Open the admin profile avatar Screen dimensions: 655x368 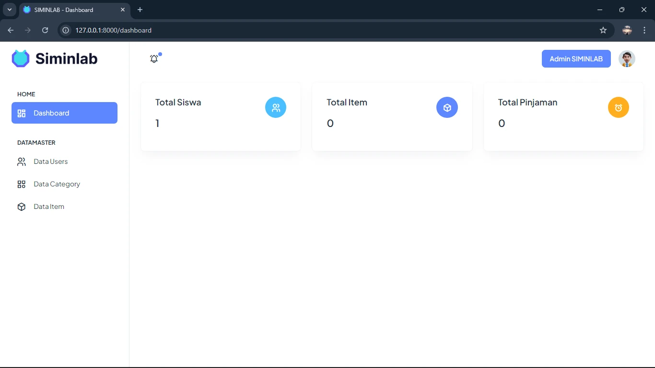tap(627, 59)
